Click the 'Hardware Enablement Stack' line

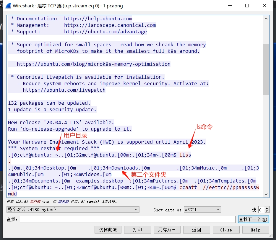pos(107,142)
